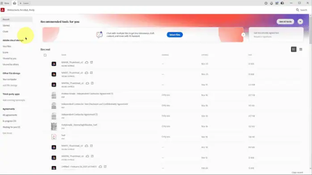Click the Adobe Express icon of MM08_Thumbnail_v2
This screenshot has width=312, height=175.
coord(54,64)
